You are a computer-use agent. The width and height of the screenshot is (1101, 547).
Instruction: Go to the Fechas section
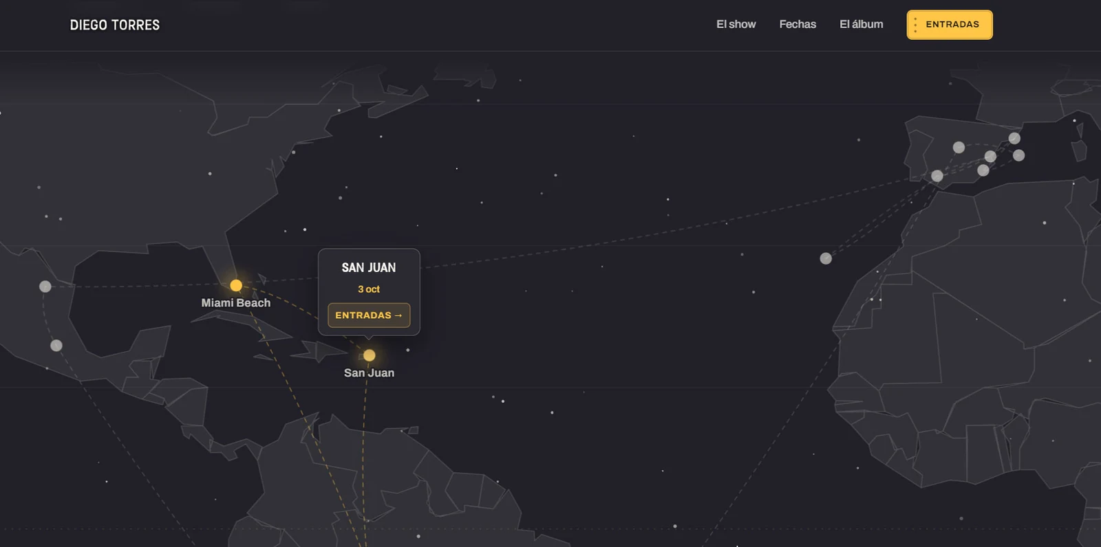[798, 24]
